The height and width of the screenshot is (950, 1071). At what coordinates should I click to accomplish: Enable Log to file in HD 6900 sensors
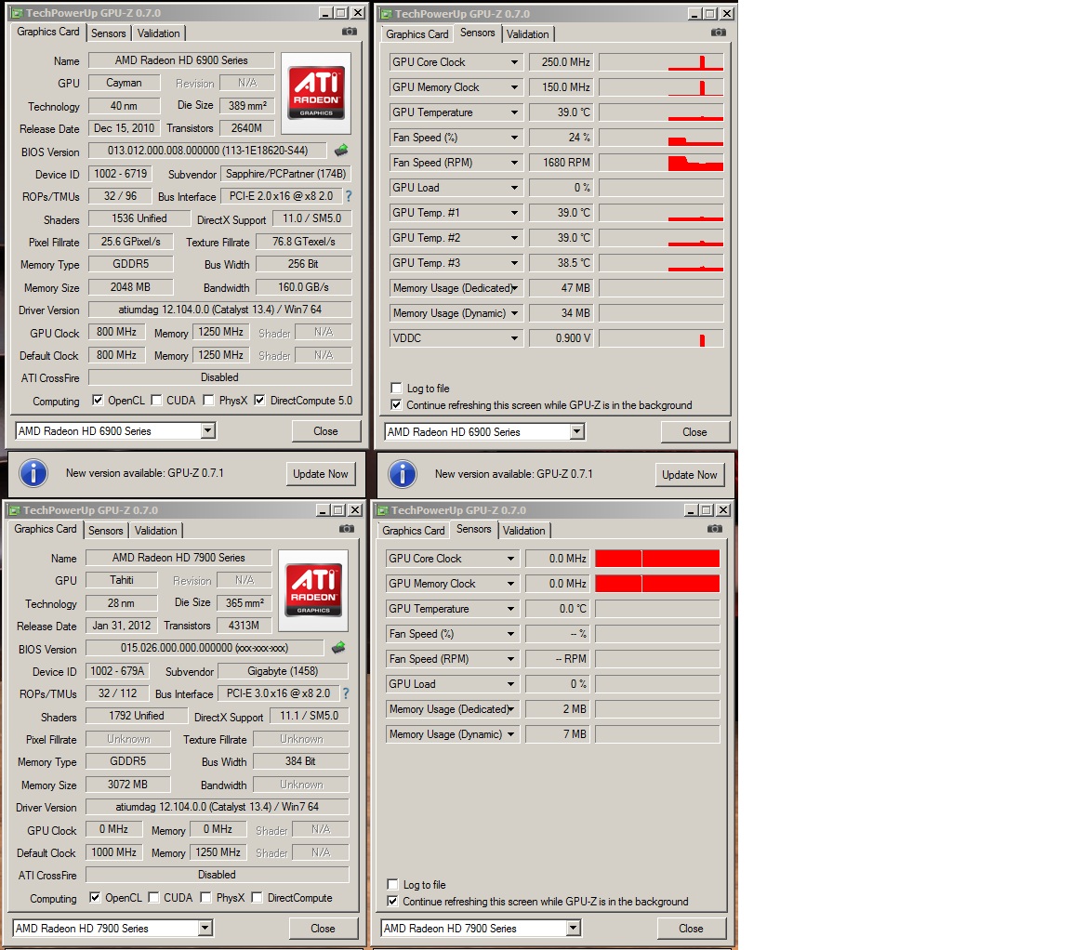click(x=396, y=388)
